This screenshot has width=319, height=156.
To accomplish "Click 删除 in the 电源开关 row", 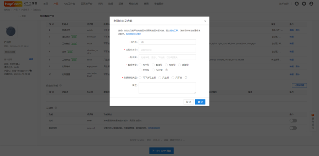I will [297, 30].
